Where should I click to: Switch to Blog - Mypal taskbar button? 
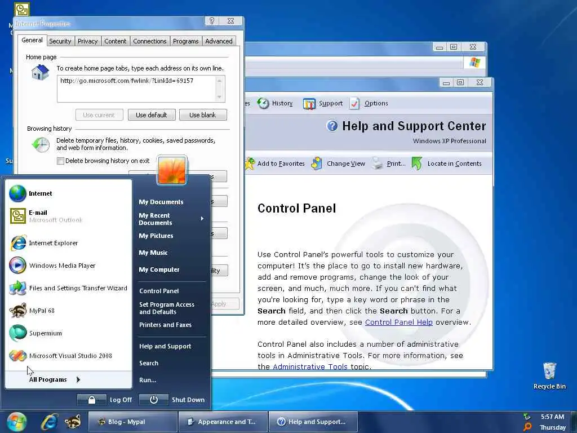click(133, 422)
